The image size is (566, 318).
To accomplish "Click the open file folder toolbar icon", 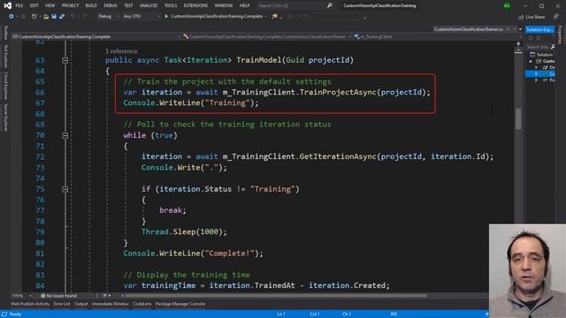I will point(46,16).
